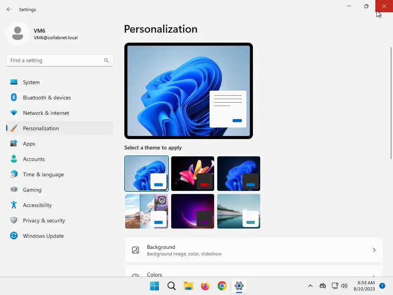Click the Find a setting search box

click(59, 60)
